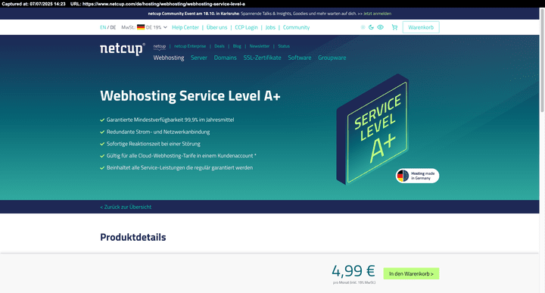Select the Webhosting menu
This screenshot has width=545, height=293.
[169, 58]
